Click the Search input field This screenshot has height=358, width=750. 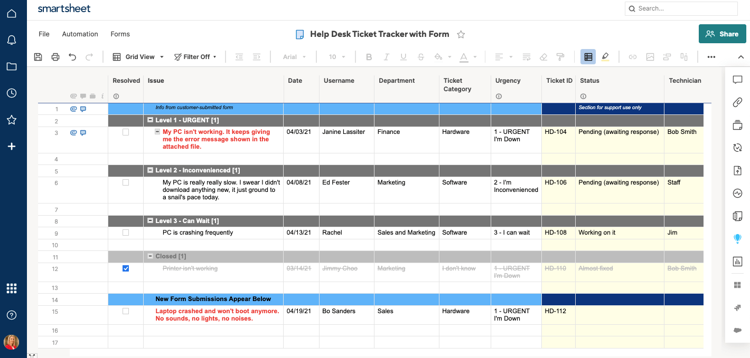681,8
